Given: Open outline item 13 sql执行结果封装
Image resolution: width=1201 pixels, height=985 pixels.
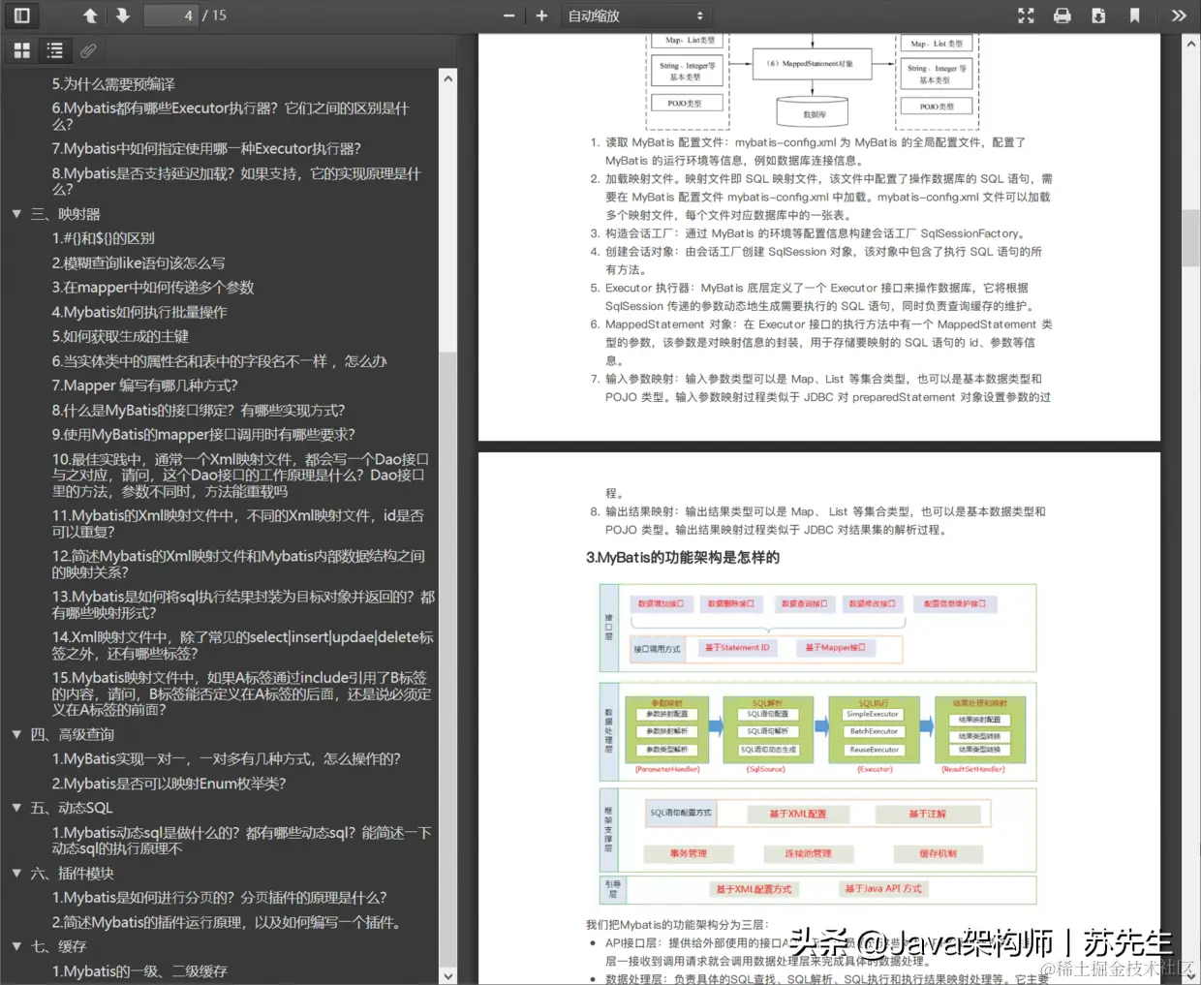Looking at the screenshot, I should (243, 605).
